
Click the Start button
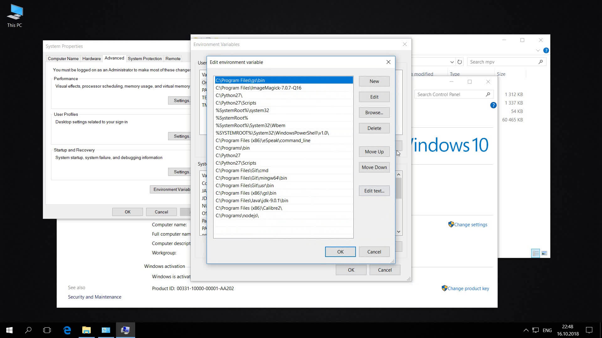[x=9, y=330]
